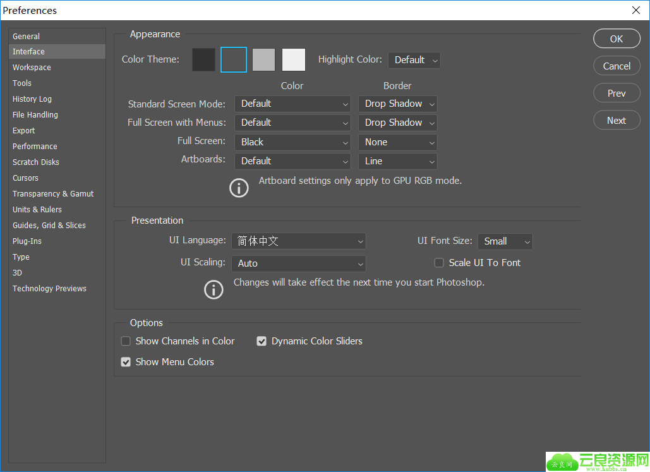Open Artboards border dropdown showing Line
The image size is (650, 472).
[397, 161]
